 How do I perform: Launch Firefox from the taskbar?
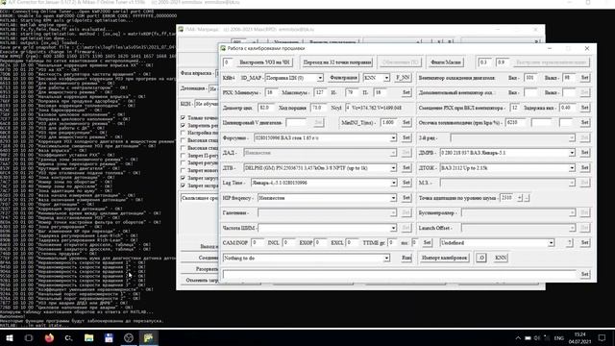[49, 337]
